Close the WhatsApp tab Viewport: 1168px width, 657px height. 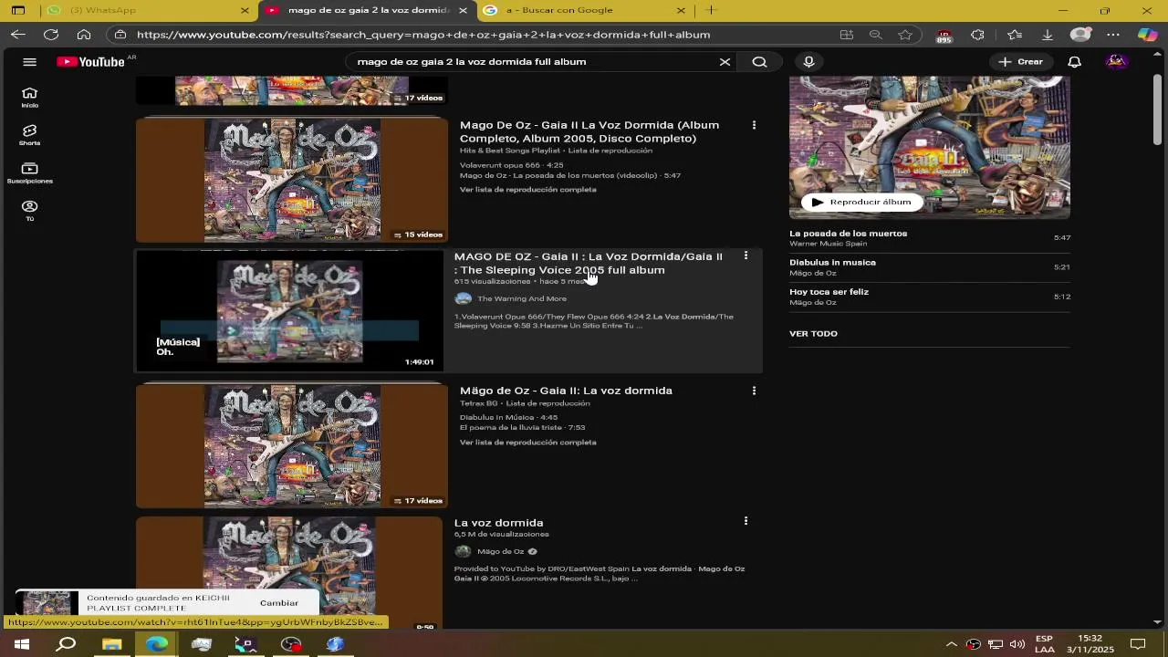tap(245, 10)
